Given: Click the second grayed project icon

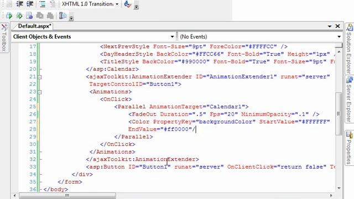Looking at the screenshot, I should pos(50,15).
